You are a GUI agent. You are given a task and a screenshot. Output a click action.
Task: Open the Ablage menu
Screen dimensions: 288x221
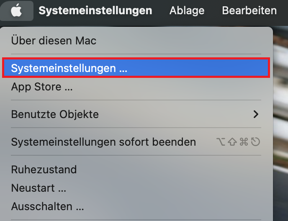click(x=187, y=10)
